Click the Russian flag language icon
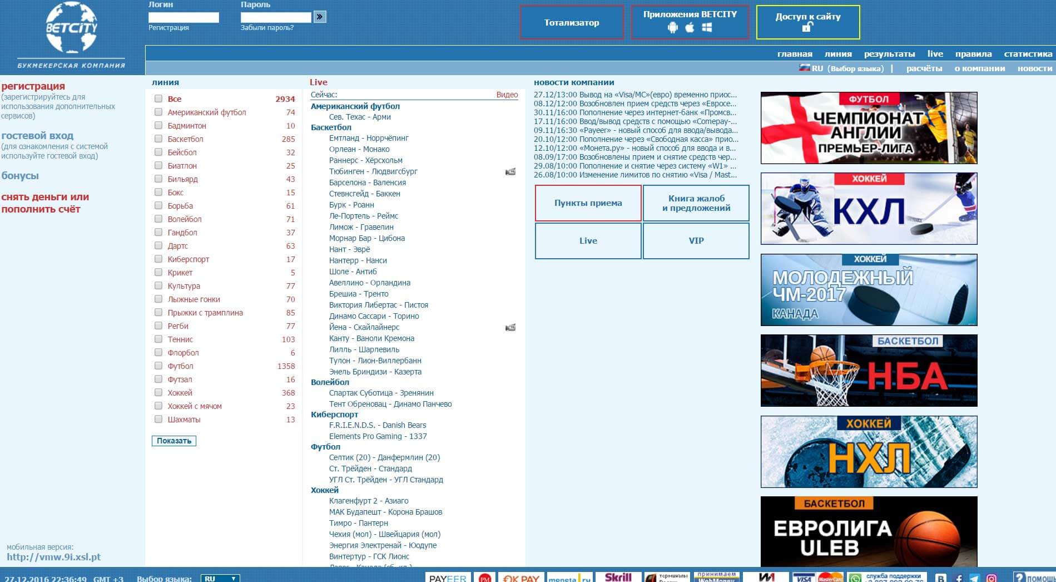 pyautogui.click(x=804, y=68)
